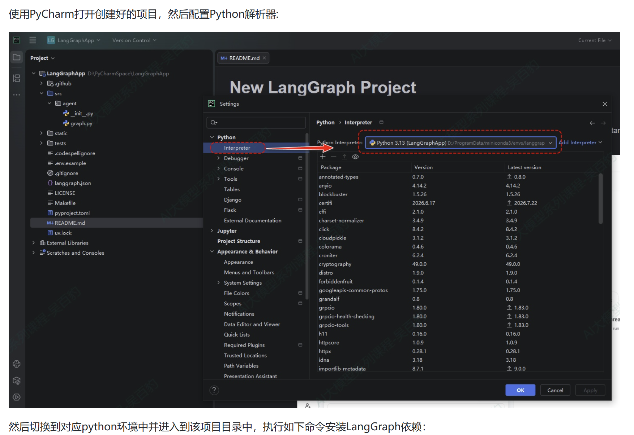Expand the .github folder

(41, 83)
